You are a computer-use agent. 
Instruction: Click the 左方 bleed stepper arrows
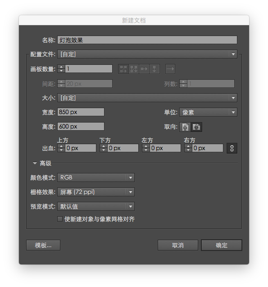click(146, 148)
